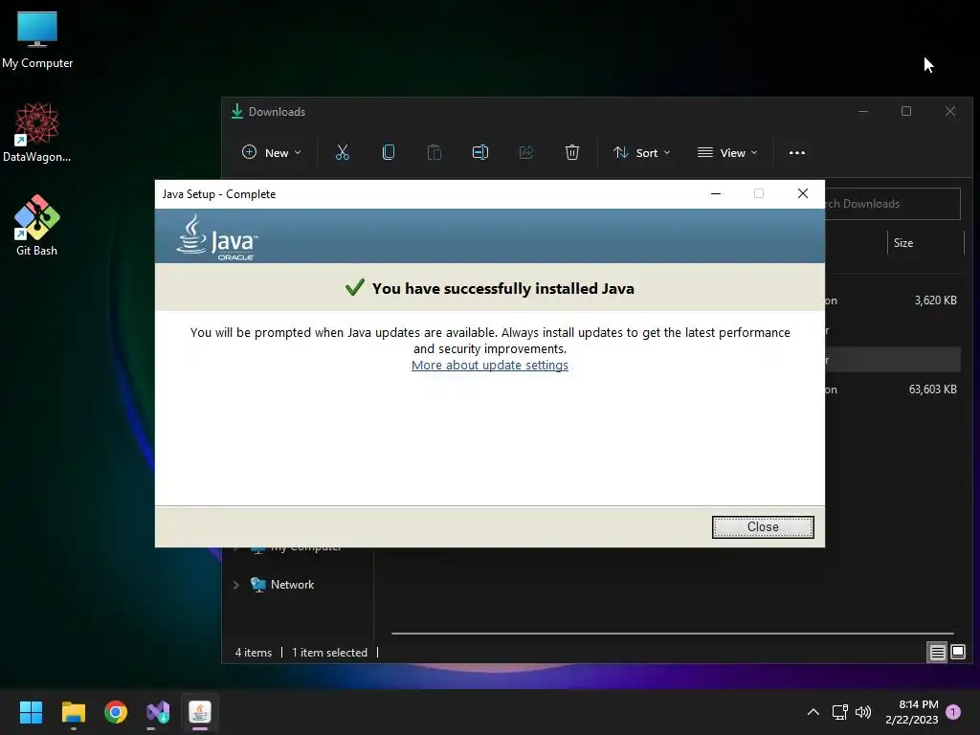Close the Java Setup completion dialog
Image resolution: width=980 pixels, height=735 pixels.
(763, 527)
